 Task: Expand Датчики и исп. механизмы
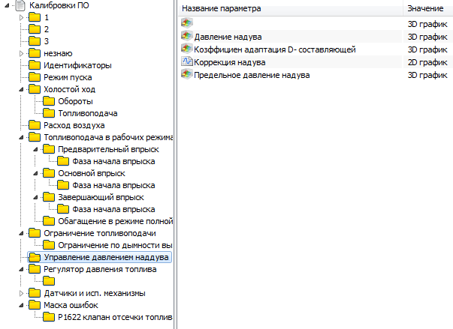point(22,293)
